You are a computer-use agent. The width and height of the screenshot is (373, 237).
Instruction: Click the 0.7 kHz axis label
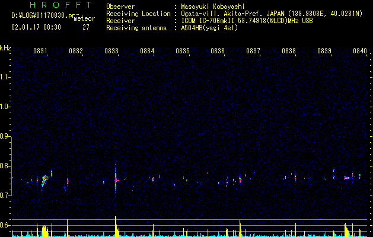tap(5, 196)
